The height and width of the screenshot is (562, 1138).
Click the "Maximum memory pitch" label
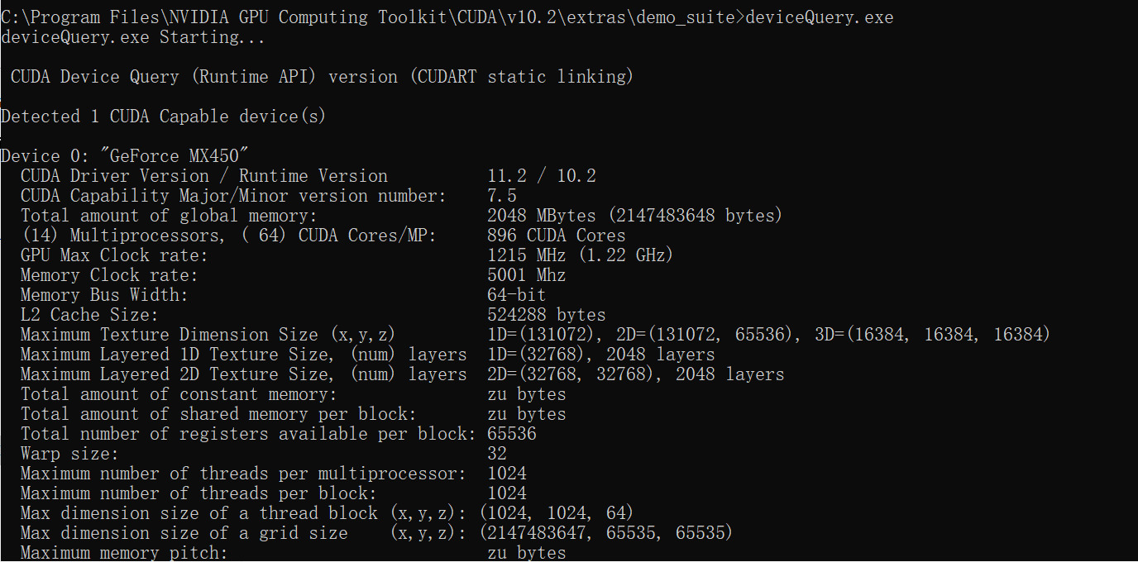pos(124,552)
